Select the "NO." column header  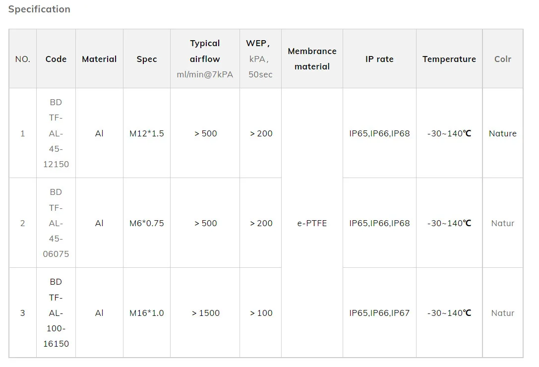point(23,59)
